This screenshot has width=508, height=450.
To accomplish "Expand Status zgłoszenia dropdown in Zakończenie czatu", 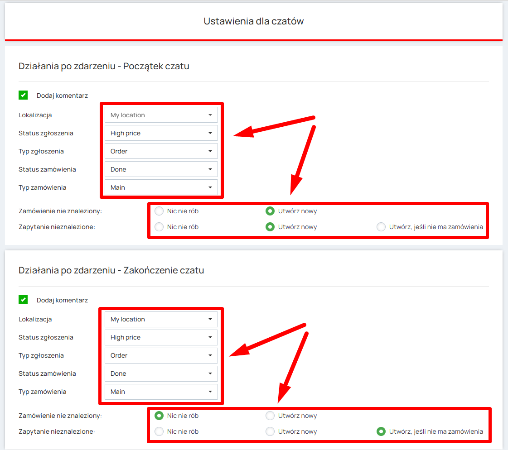I will 161,337.
